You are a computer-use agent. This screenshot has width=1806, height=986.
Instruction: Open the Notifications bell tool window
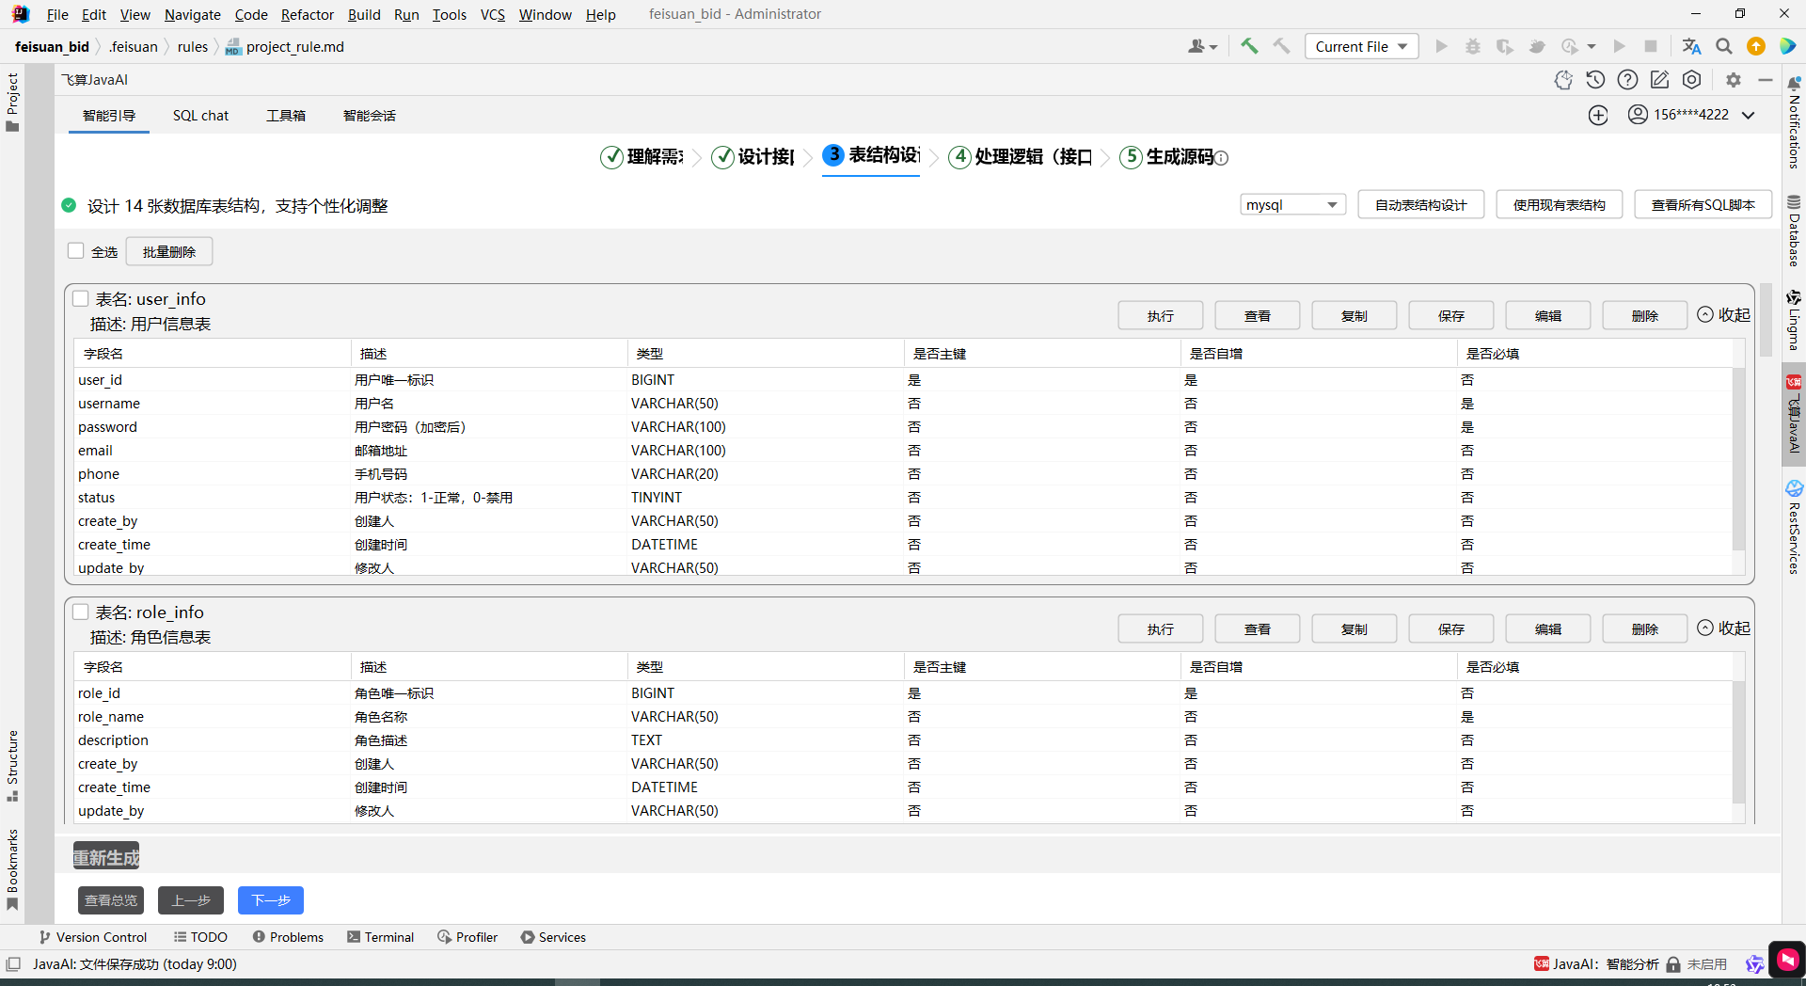coord(1794,122)
